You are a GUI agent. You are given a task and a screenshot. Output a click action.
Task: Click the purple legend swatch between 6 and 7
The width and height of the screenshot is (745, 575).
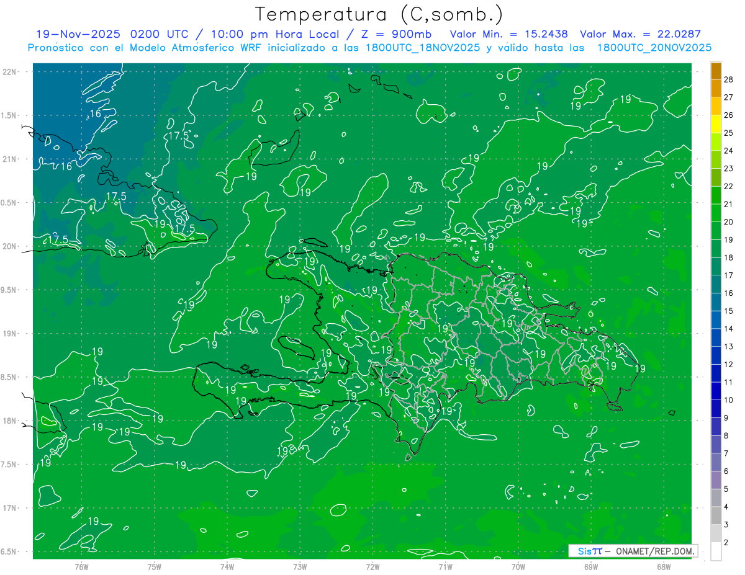(716, 463)
